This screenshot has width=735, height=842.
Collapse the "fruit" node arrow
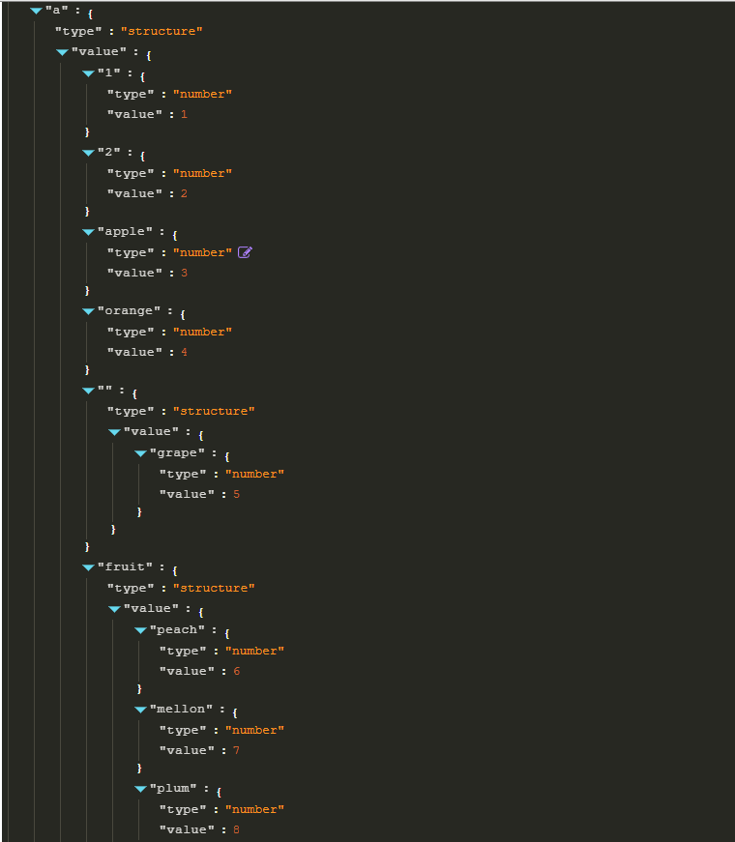(88, 567)
